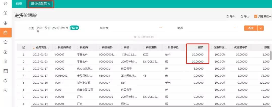This screenshot has height=107, width=272.
Task: Click the vertical table scrollbar
Action: 271,55
